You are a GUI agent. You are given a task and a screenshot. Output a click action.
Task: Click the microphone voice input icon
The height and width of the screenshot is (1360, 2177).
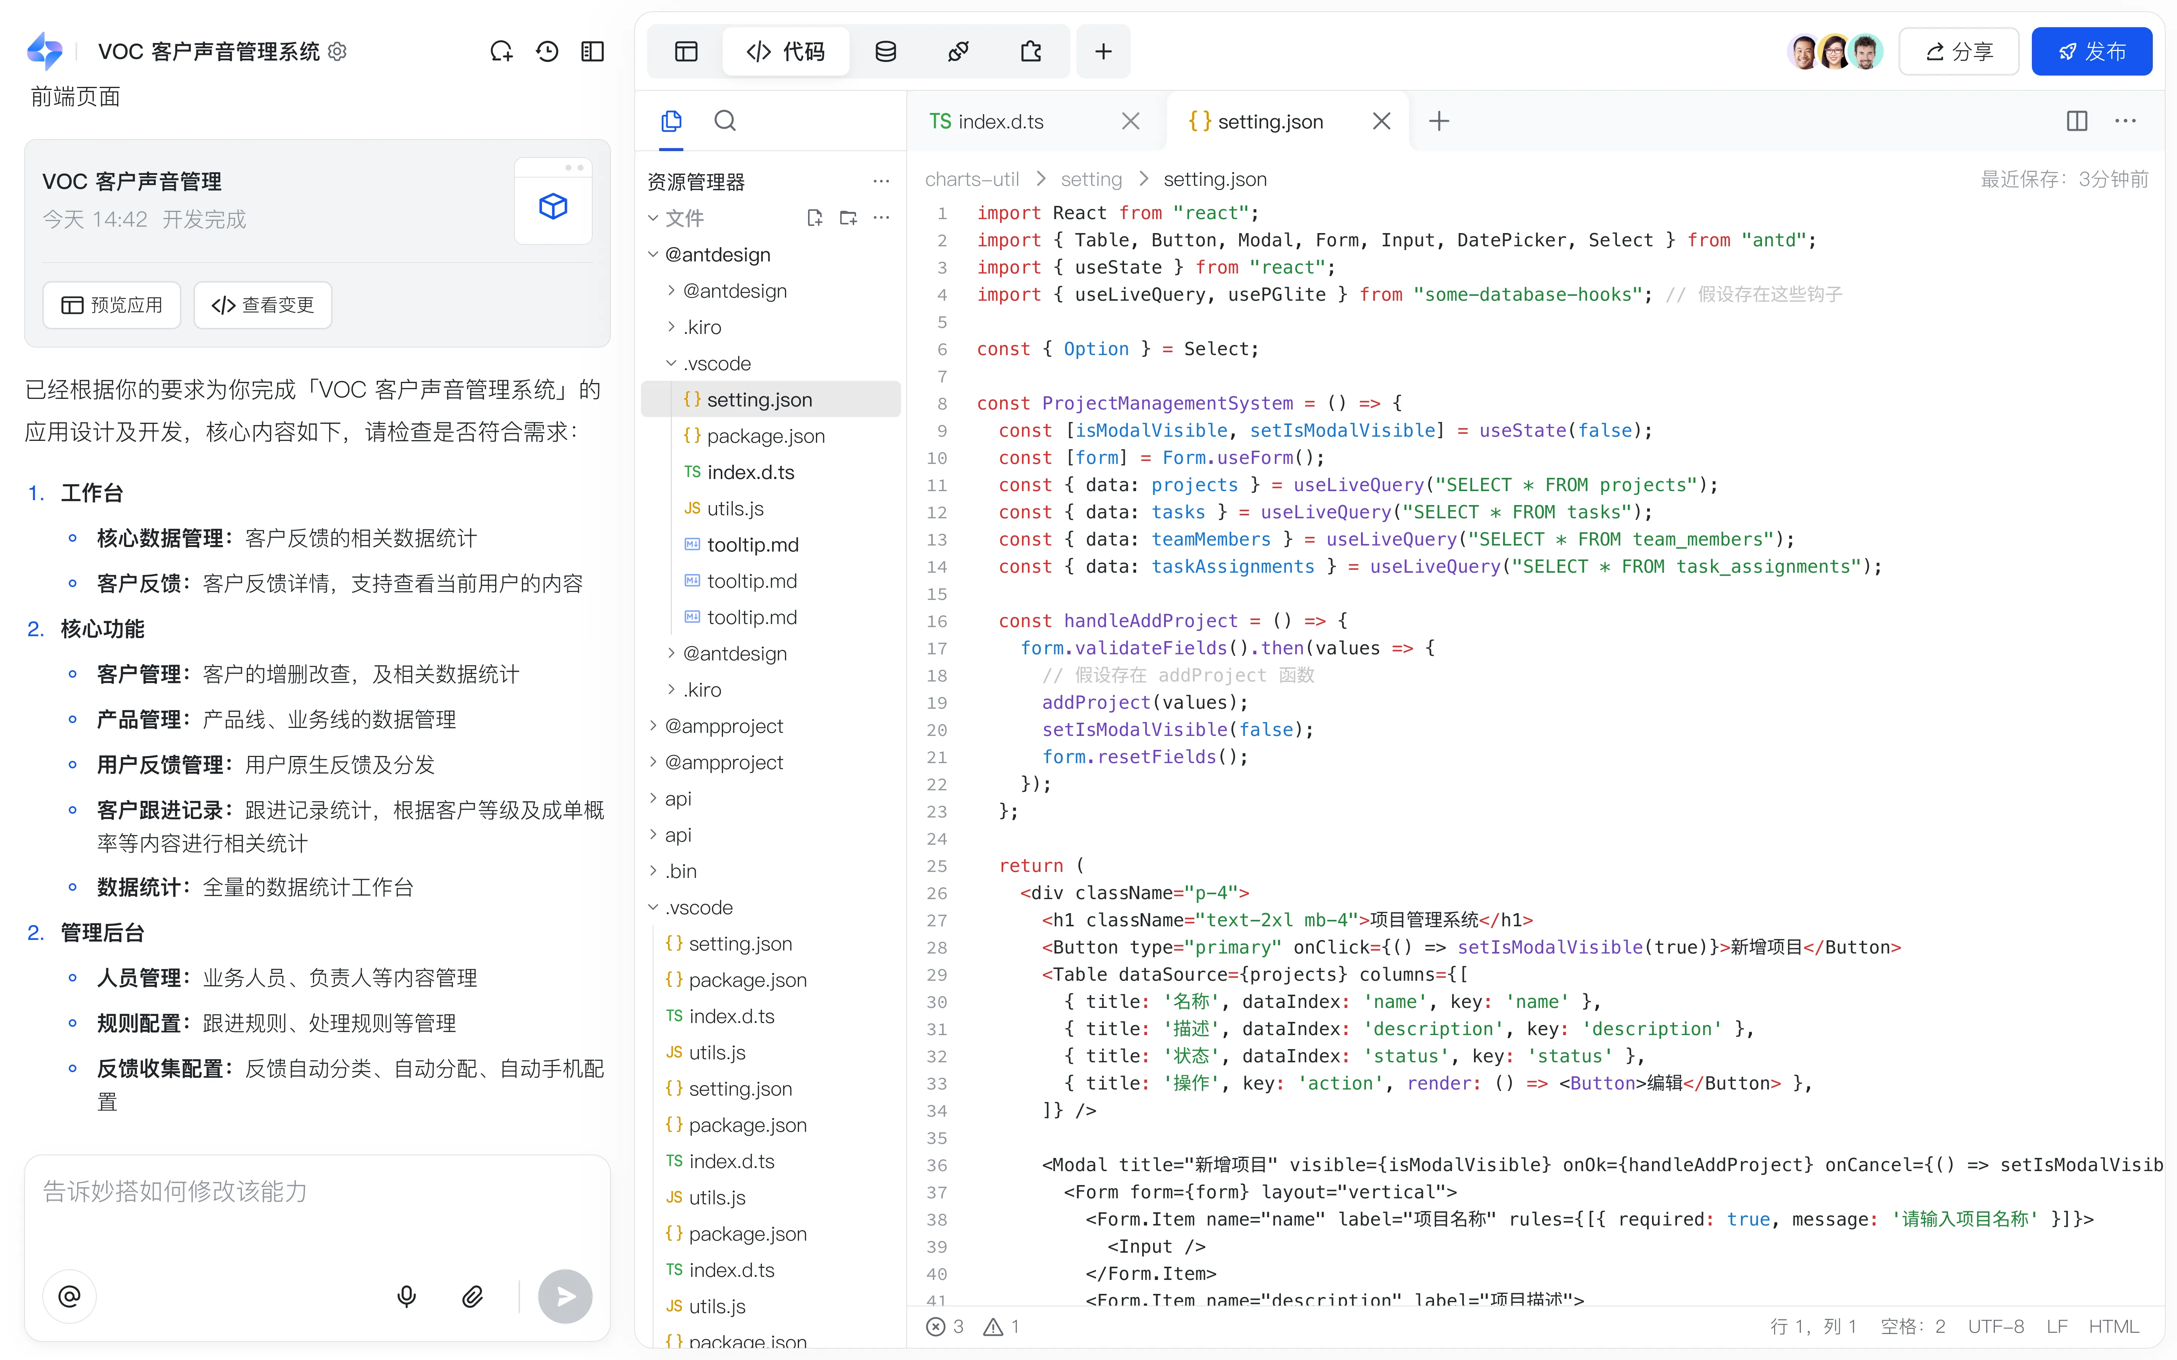(407, 1296)
